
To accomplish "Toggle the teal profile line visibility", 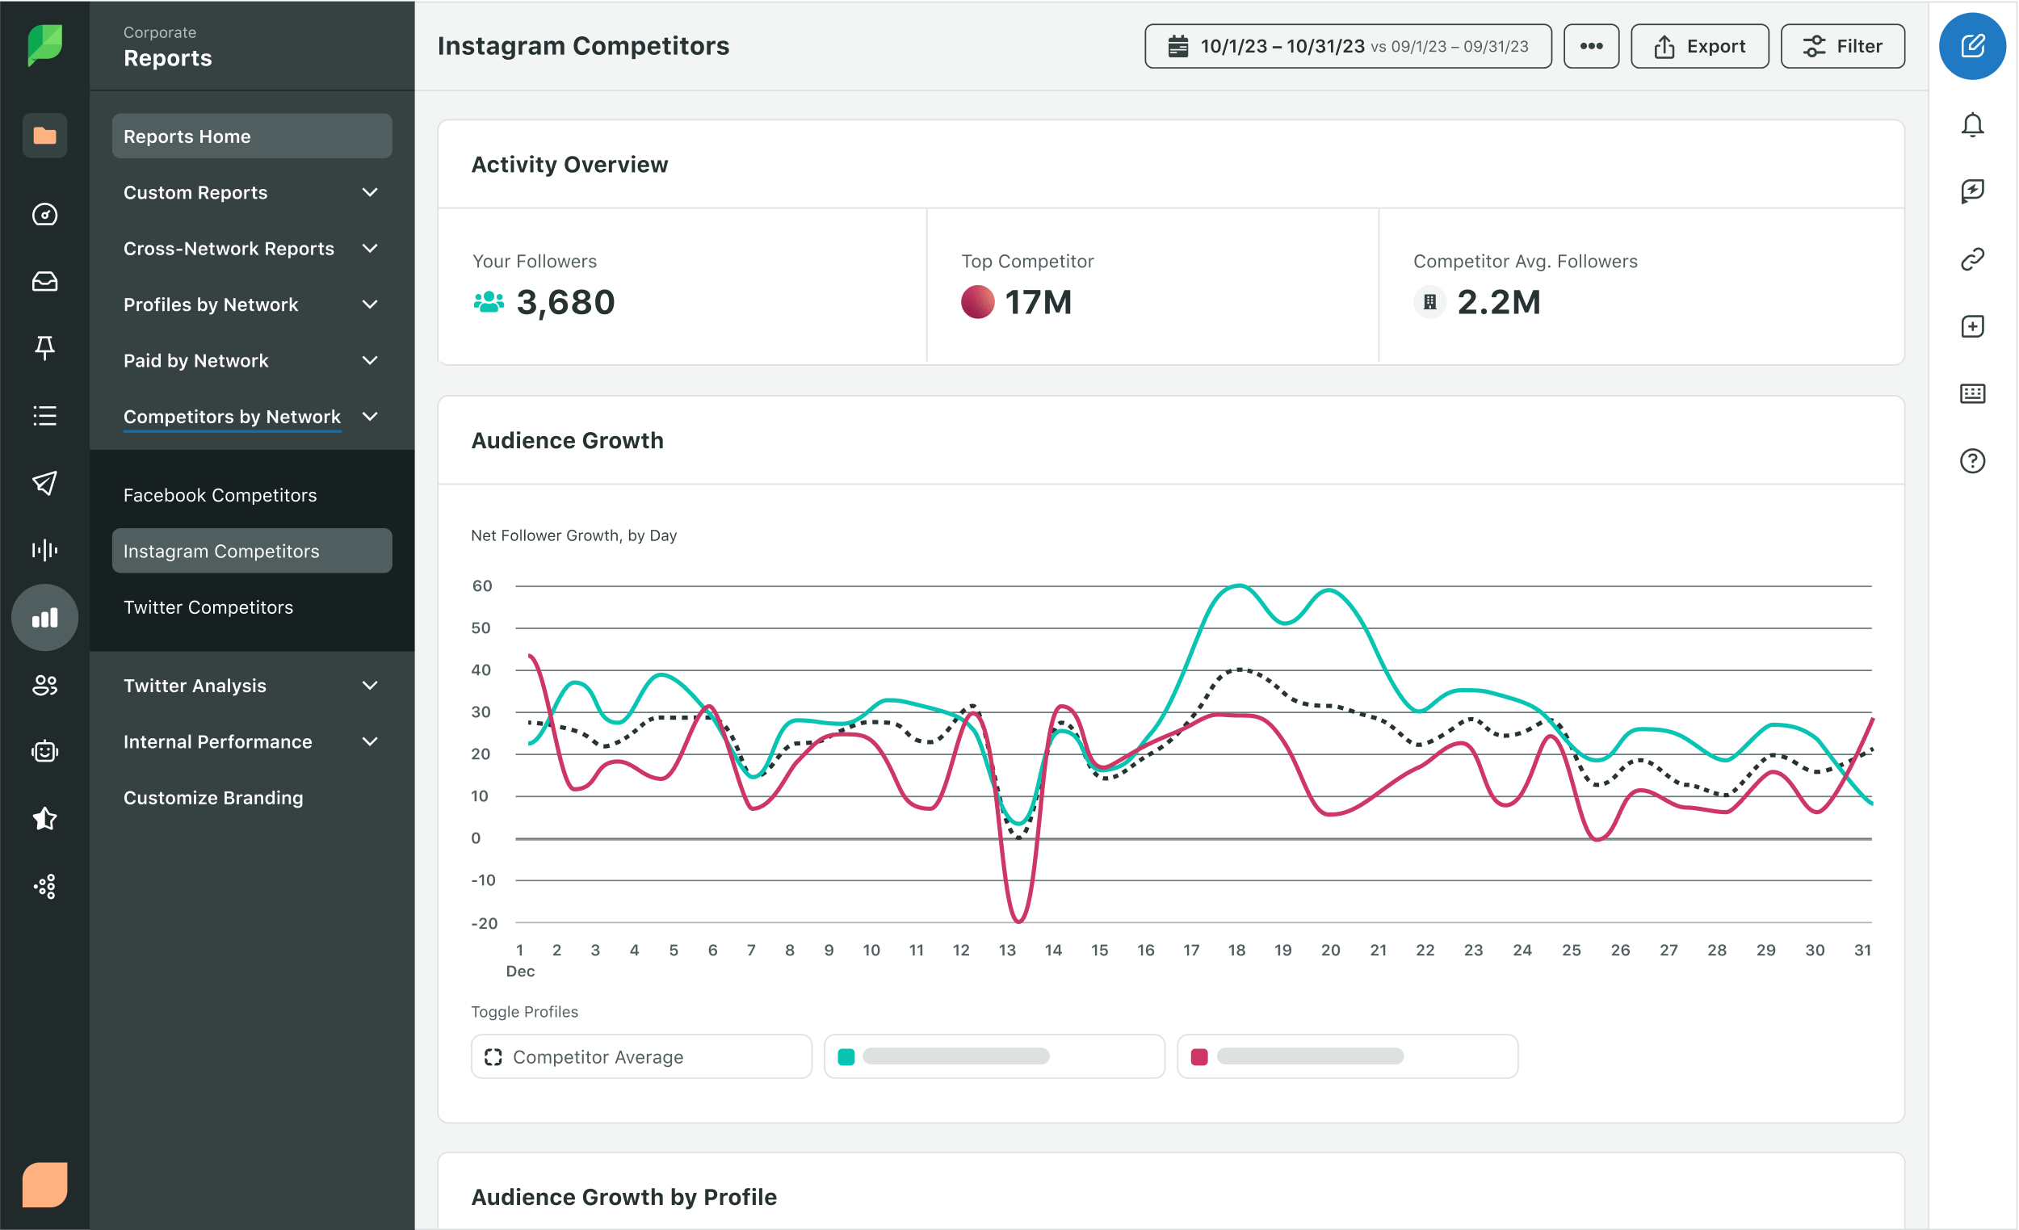I will (x=995, y=1056).
